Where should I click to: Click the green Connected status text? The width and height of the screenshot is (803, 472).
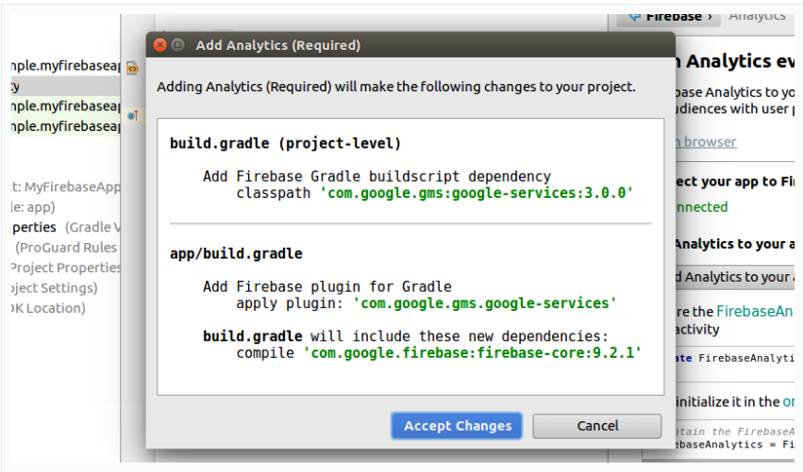(x=700, y=206)
